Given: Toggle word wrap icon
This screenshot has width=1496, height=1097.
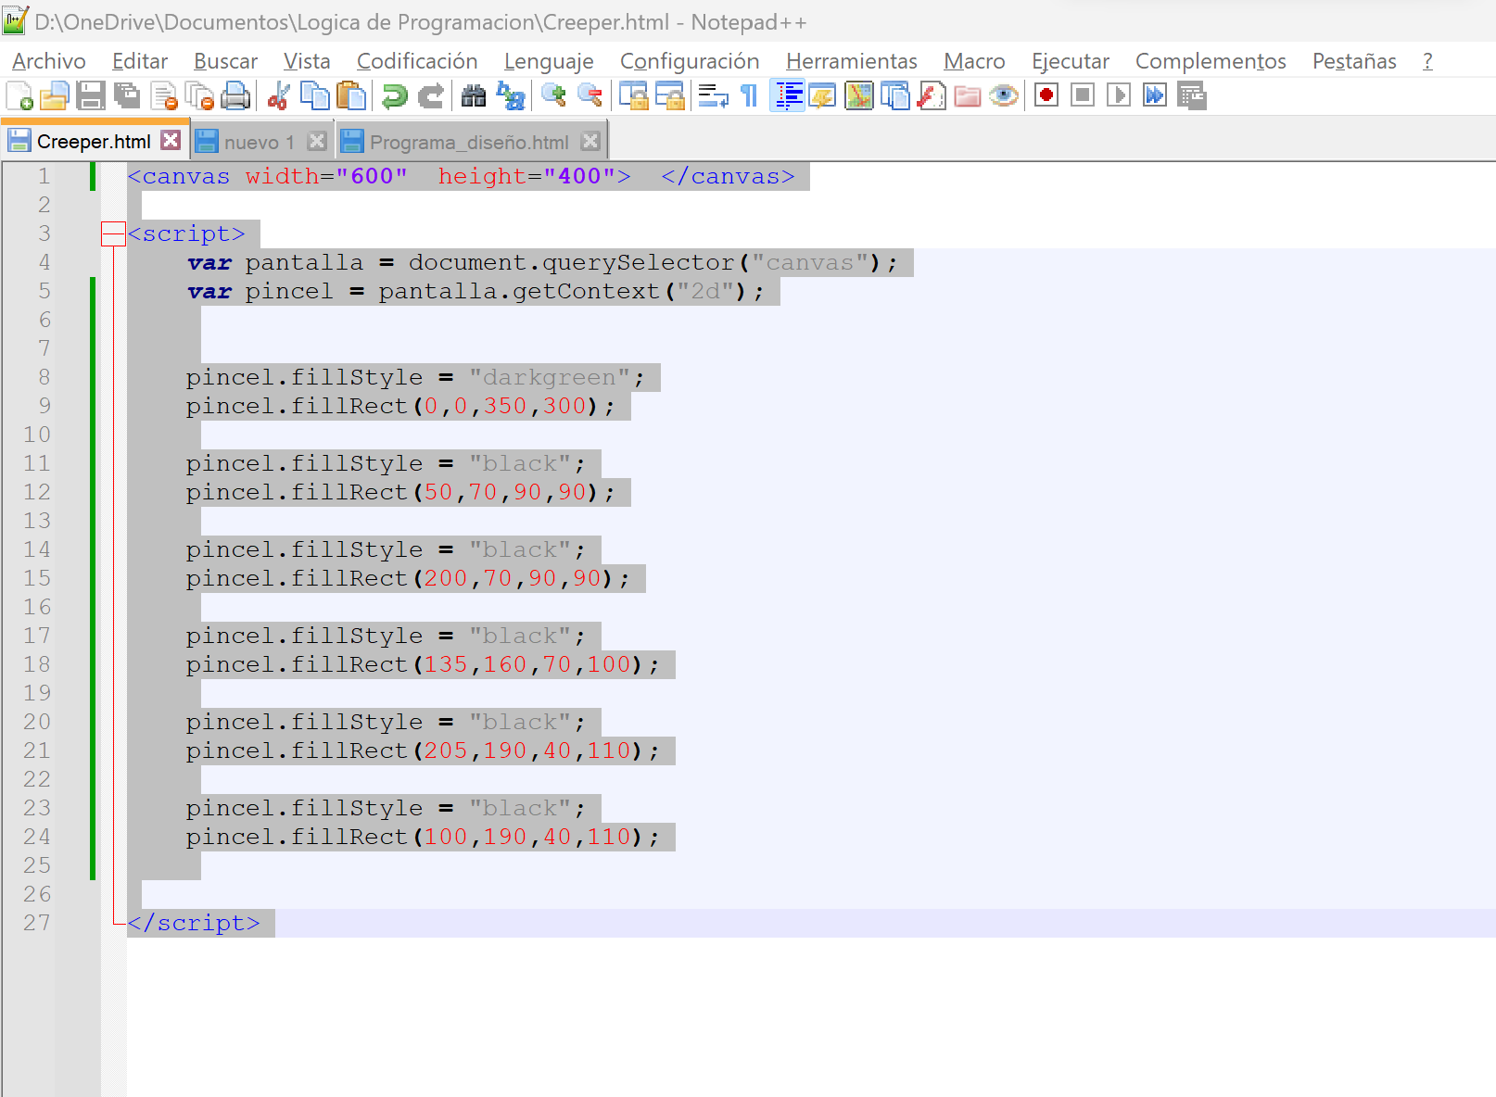Looking at the screenshot, I should (713, 95).
